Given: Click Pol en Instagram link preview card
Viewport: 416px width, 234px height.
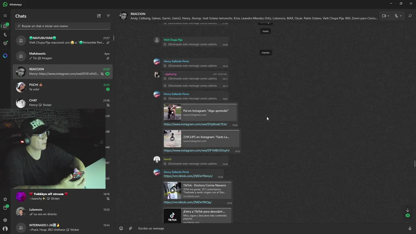Looking at the screenshot, I should point(200,112).
